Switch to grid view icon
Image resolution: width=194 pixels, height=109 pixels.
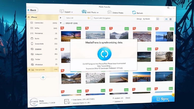click(171, 19)
